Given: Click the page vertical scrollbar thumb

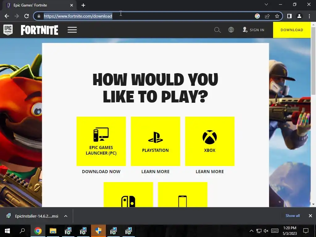Looking at the screenshot, I should (x=313, y=60).
